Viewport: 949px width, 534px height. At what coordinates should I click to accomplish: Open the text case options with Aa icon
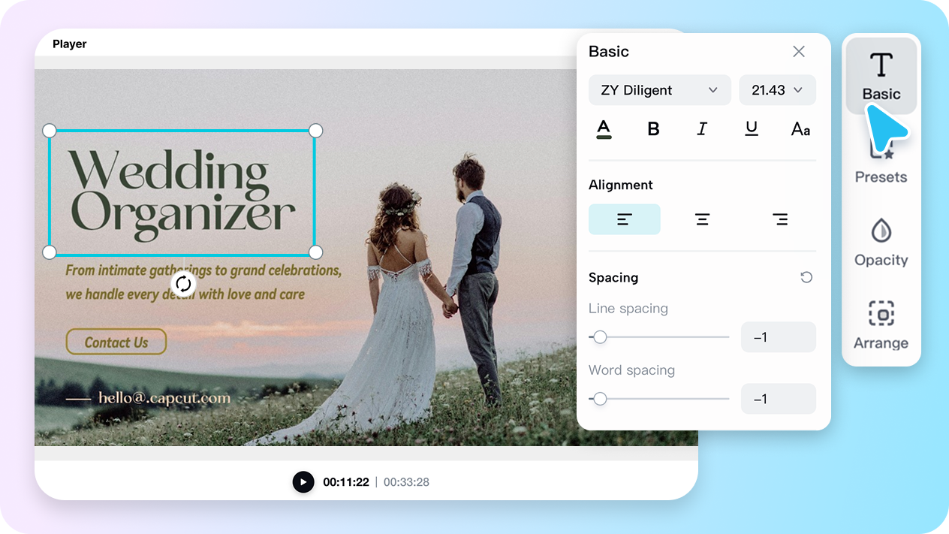click(800, 128)
